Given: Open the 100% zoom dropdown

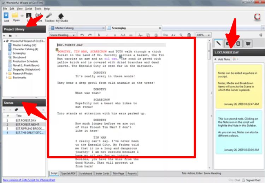Looking at the screenshot, I should pos(203,35).
